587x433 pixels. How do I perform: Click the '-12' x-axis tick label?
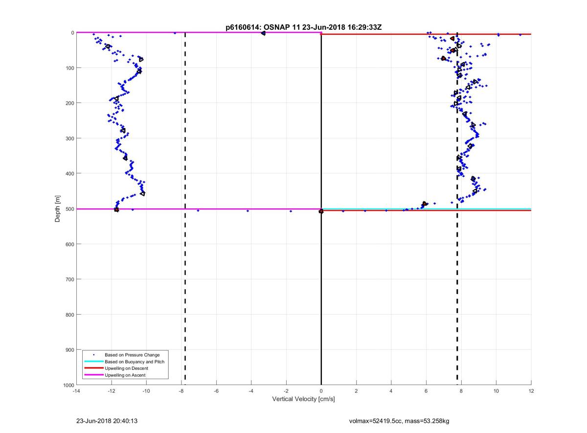tap(111, 391)
